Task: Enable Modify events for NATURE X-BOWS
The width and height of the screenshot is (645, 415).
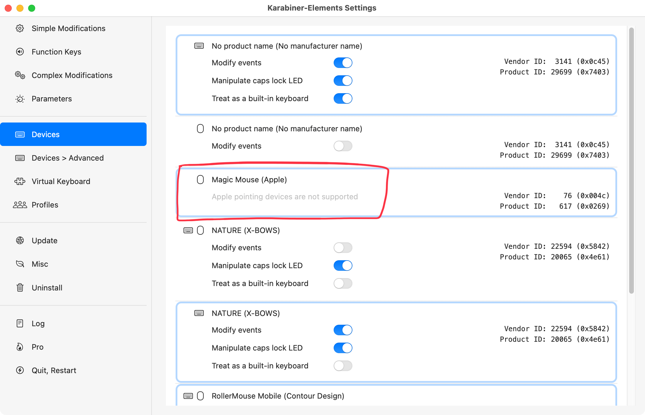Action: (x=343, y=248)
